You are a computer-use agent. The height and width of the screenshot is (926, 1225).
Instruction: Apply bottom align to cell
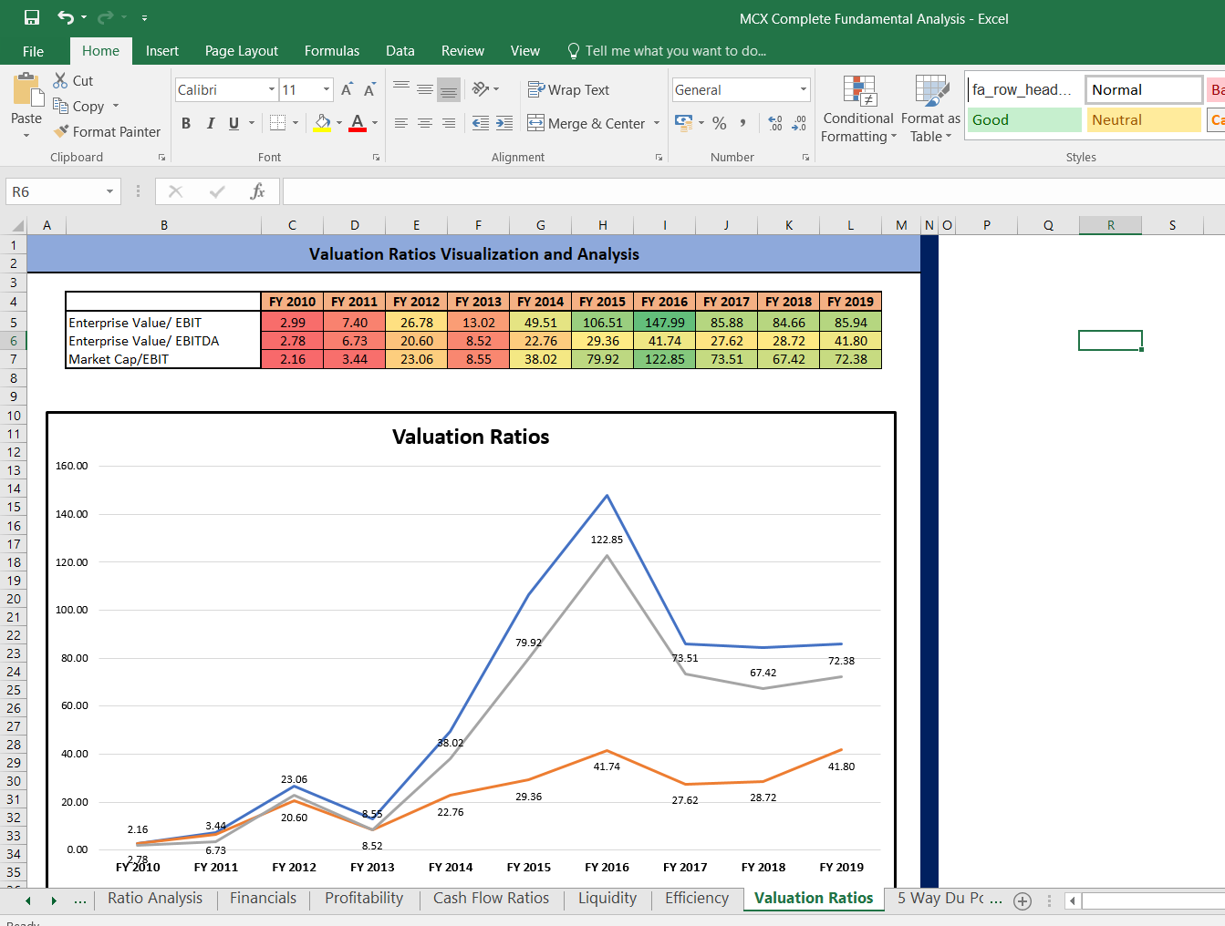449,89
